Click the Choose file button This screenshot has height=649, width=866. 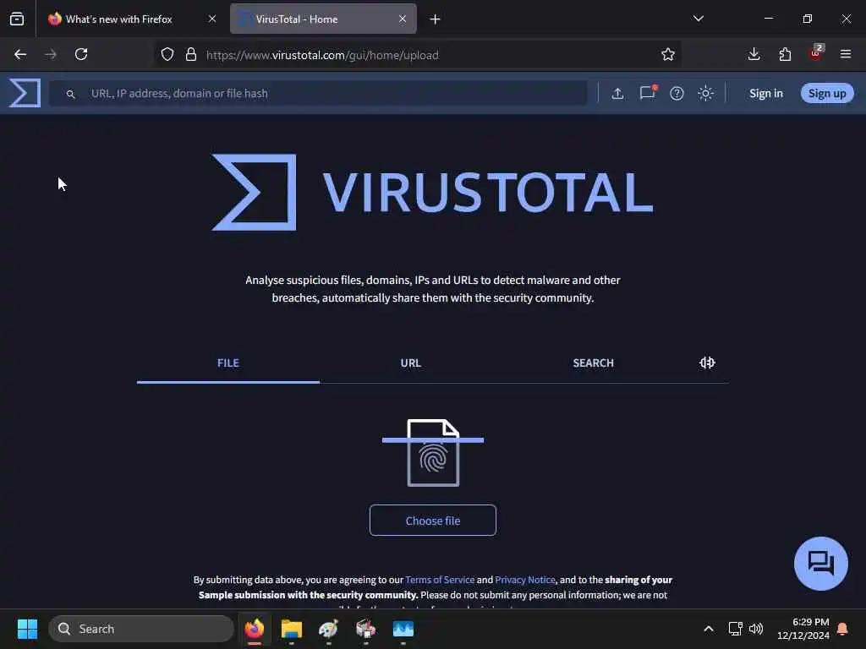[433, 521]
